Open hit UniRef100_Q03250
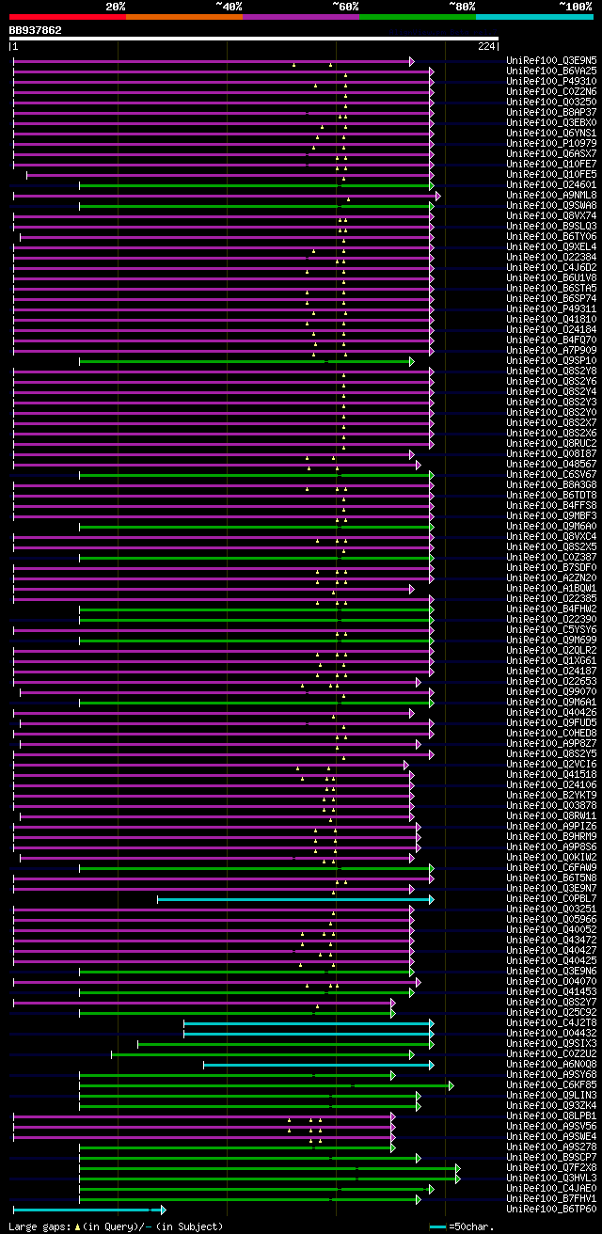602x1234 pixels. [551, 102]
